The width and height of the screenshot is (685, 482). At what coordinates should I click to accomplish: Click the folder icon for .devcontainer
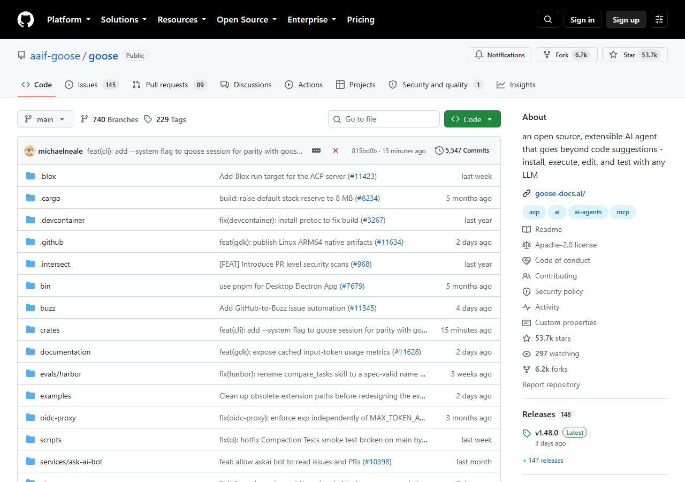pyautogui.click(x=31, y=220)
